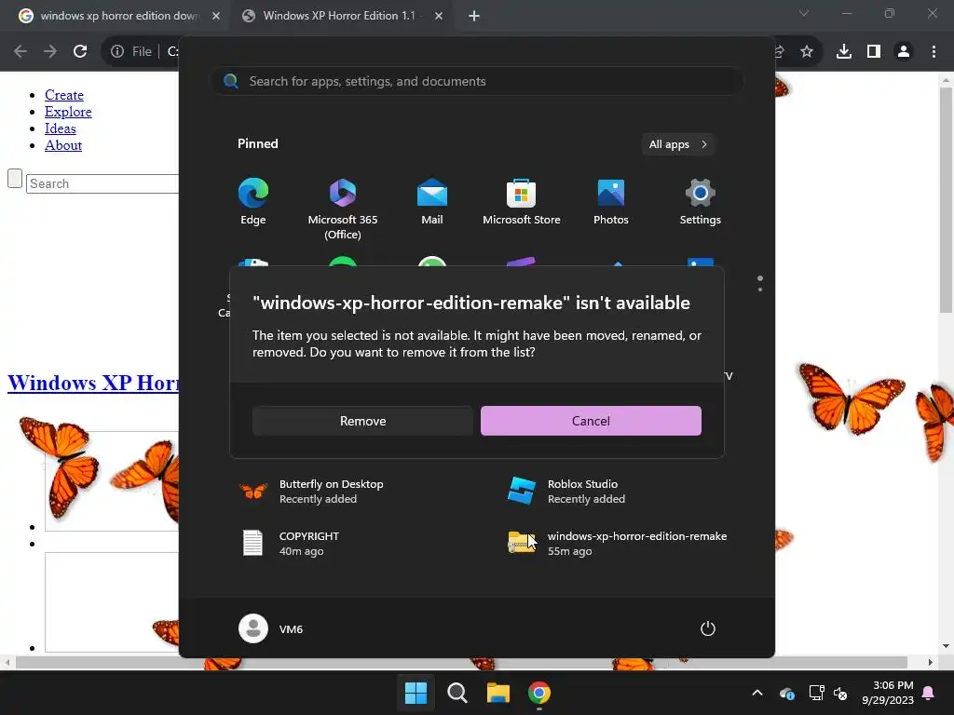
Task: Click the Create link on webpage
Action: tap(64, 95)
